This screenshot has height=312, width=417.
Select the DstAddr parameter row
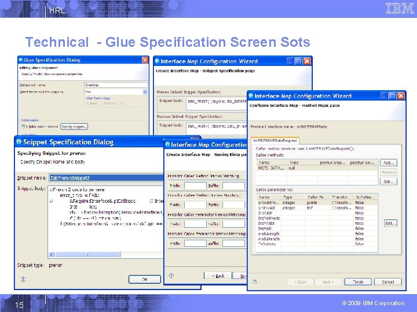click(317, 228)
